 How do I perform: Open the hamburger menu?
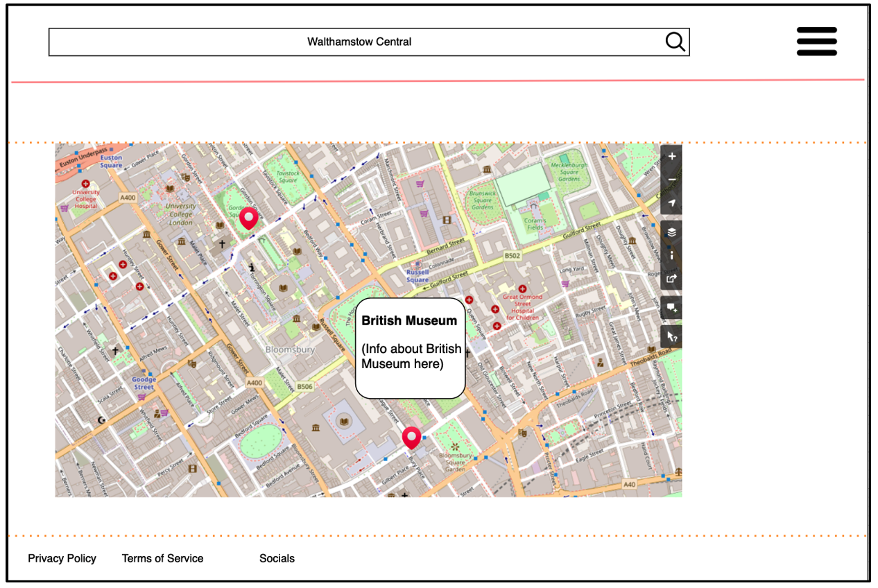coord(816,42)
